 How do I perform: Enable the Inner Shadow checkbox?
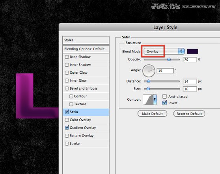67,65
